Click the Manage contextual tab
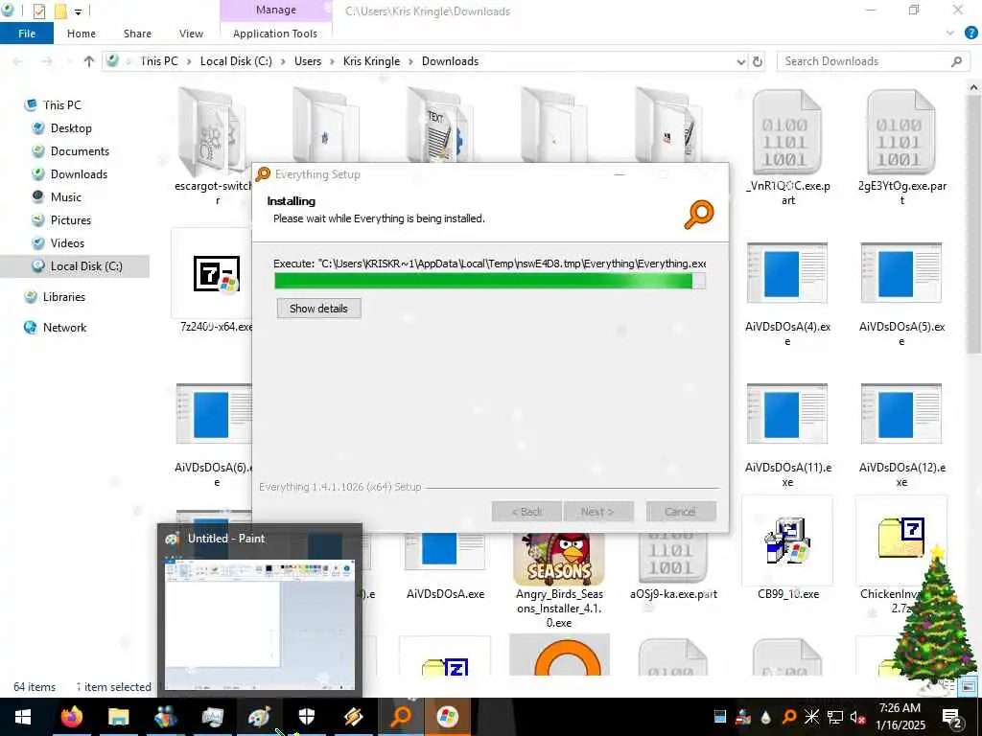 click(x=275, y=10)
